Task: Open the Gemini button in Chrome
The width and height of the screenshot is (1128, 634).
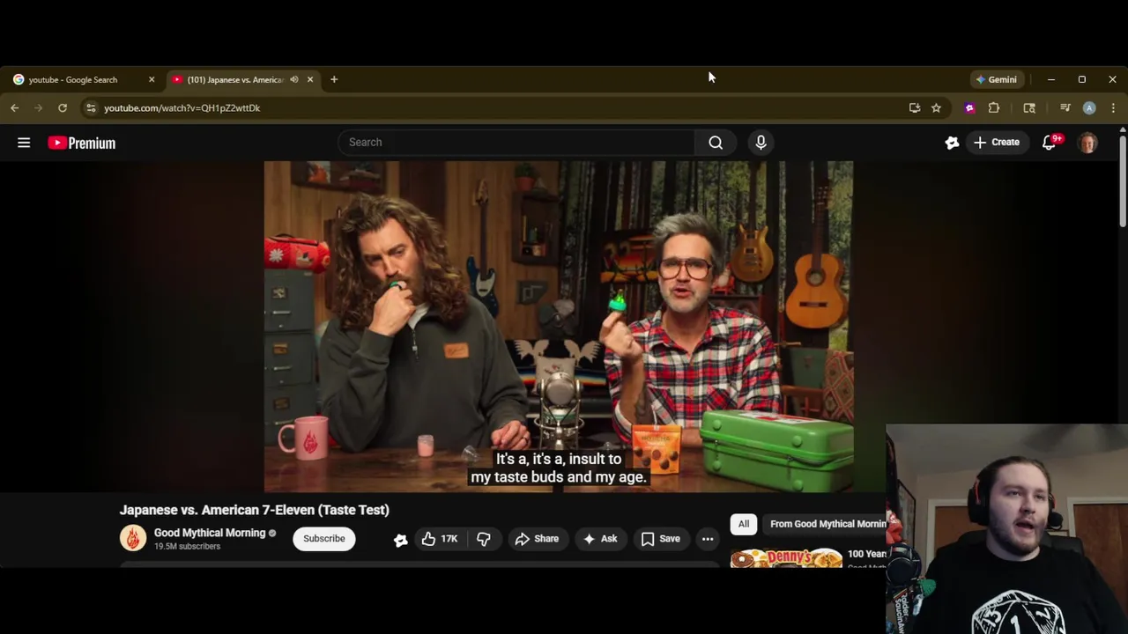Action: point(997,79)
